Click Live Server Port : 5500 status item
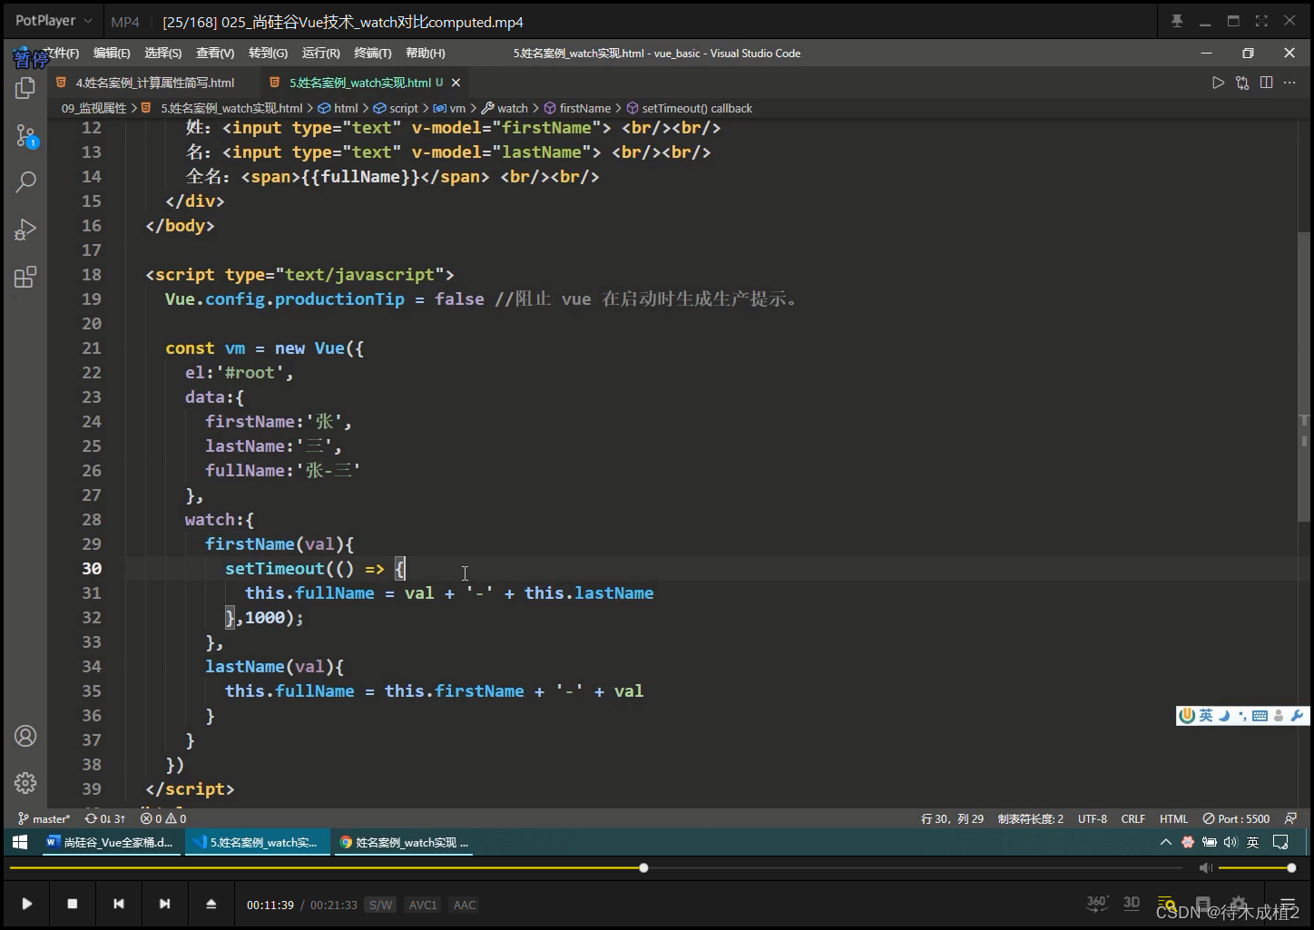Viewport: 1314px width, 930px height. pos(1236,818)
